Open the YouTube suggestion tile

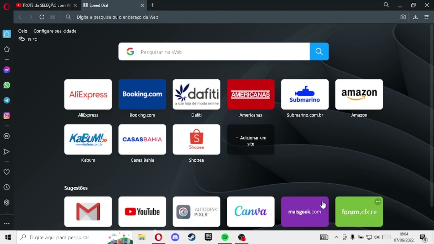(x=142, y=211)
